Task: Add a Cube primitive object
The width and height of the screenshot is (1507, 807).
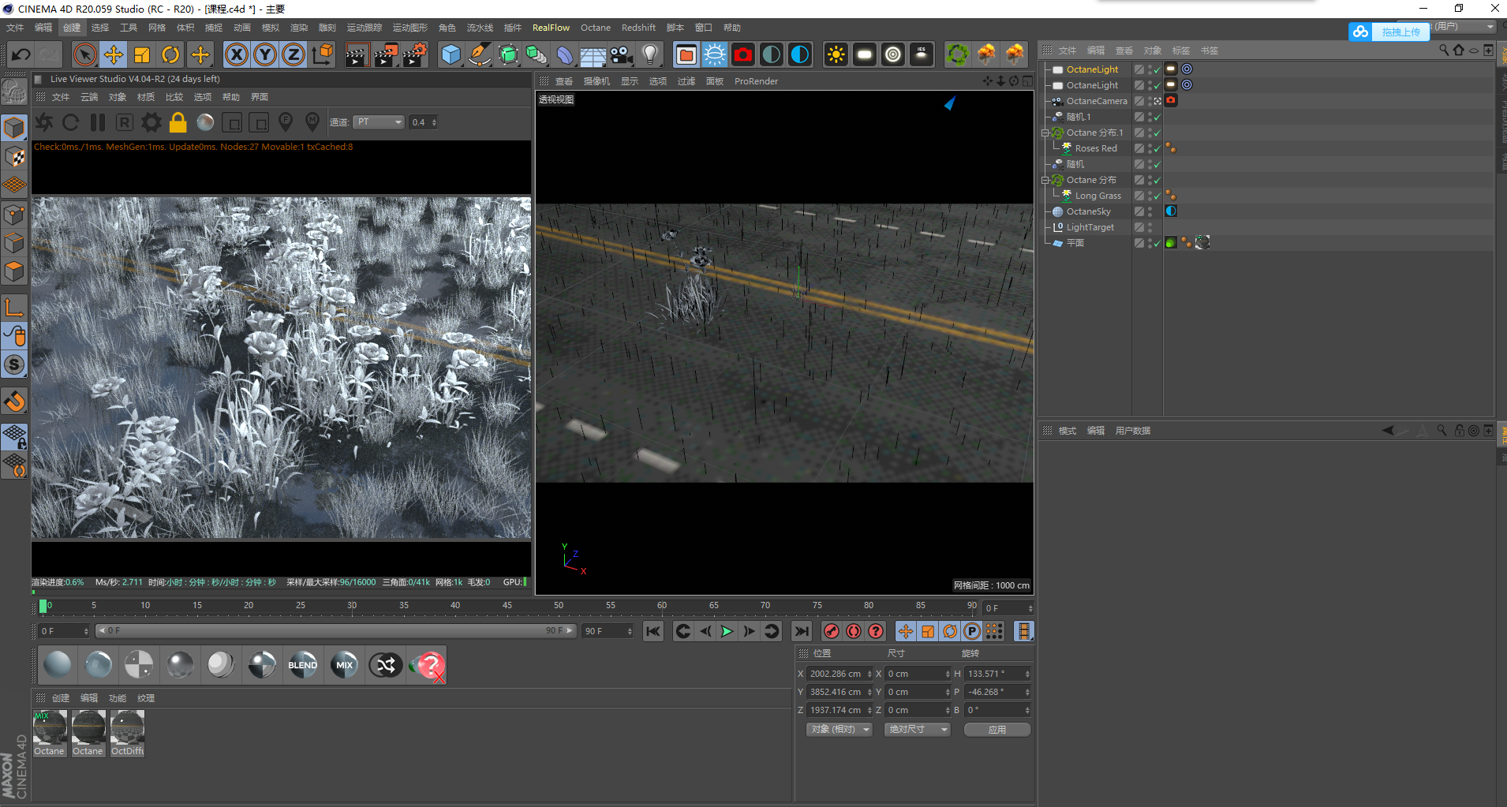Action: click(x=451, y=54)
